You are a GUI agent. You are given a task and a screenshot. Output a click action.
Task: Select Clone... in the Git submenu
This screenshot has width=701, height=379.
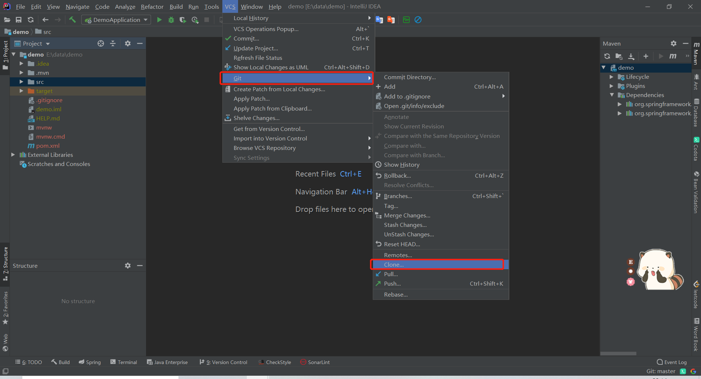(x=441, y=264)
